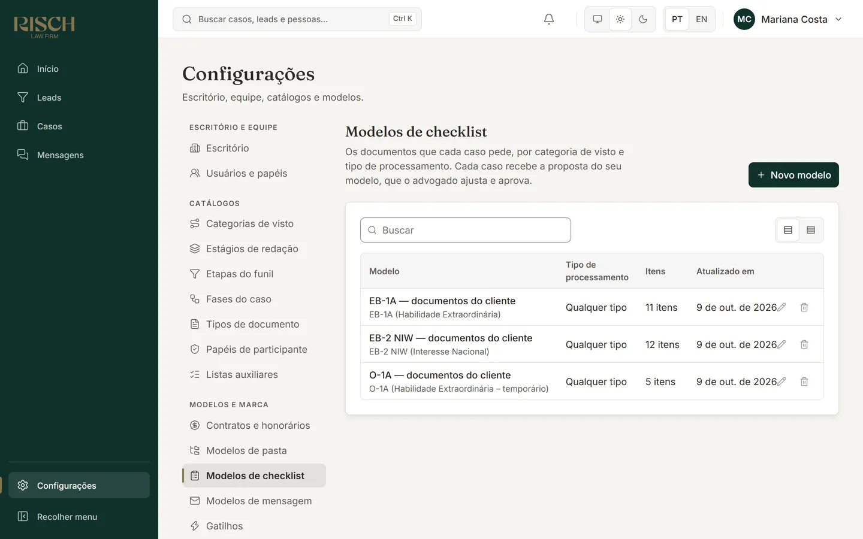Screen dimensions: 863x539
Task: Open Leads in sidebar
Action: 79,98
